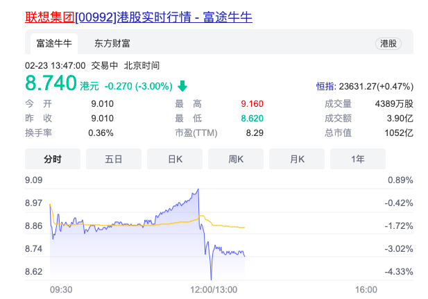This screenshot has width=428, height=299.
Task: Click the current price 8.740
Action: (51, 83)
